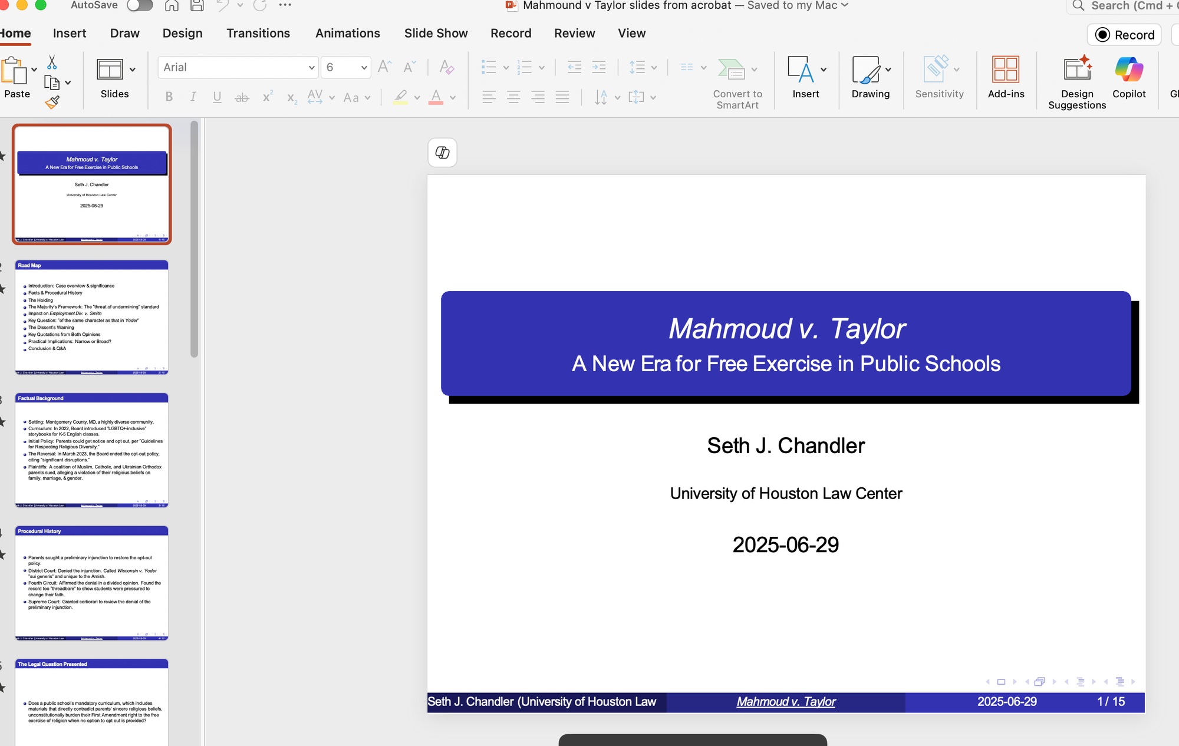Click the floating Copilot button above slide
This screenshot has height=746, width=1179.
coord(442,153)
